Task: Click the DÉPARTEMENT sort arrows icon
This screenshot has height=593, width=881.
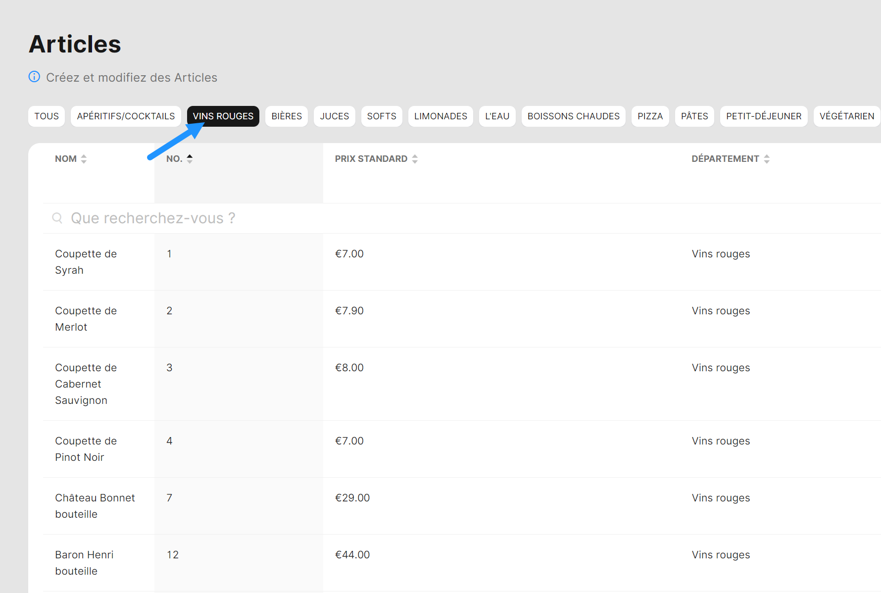Action: (x=767, y=159)
